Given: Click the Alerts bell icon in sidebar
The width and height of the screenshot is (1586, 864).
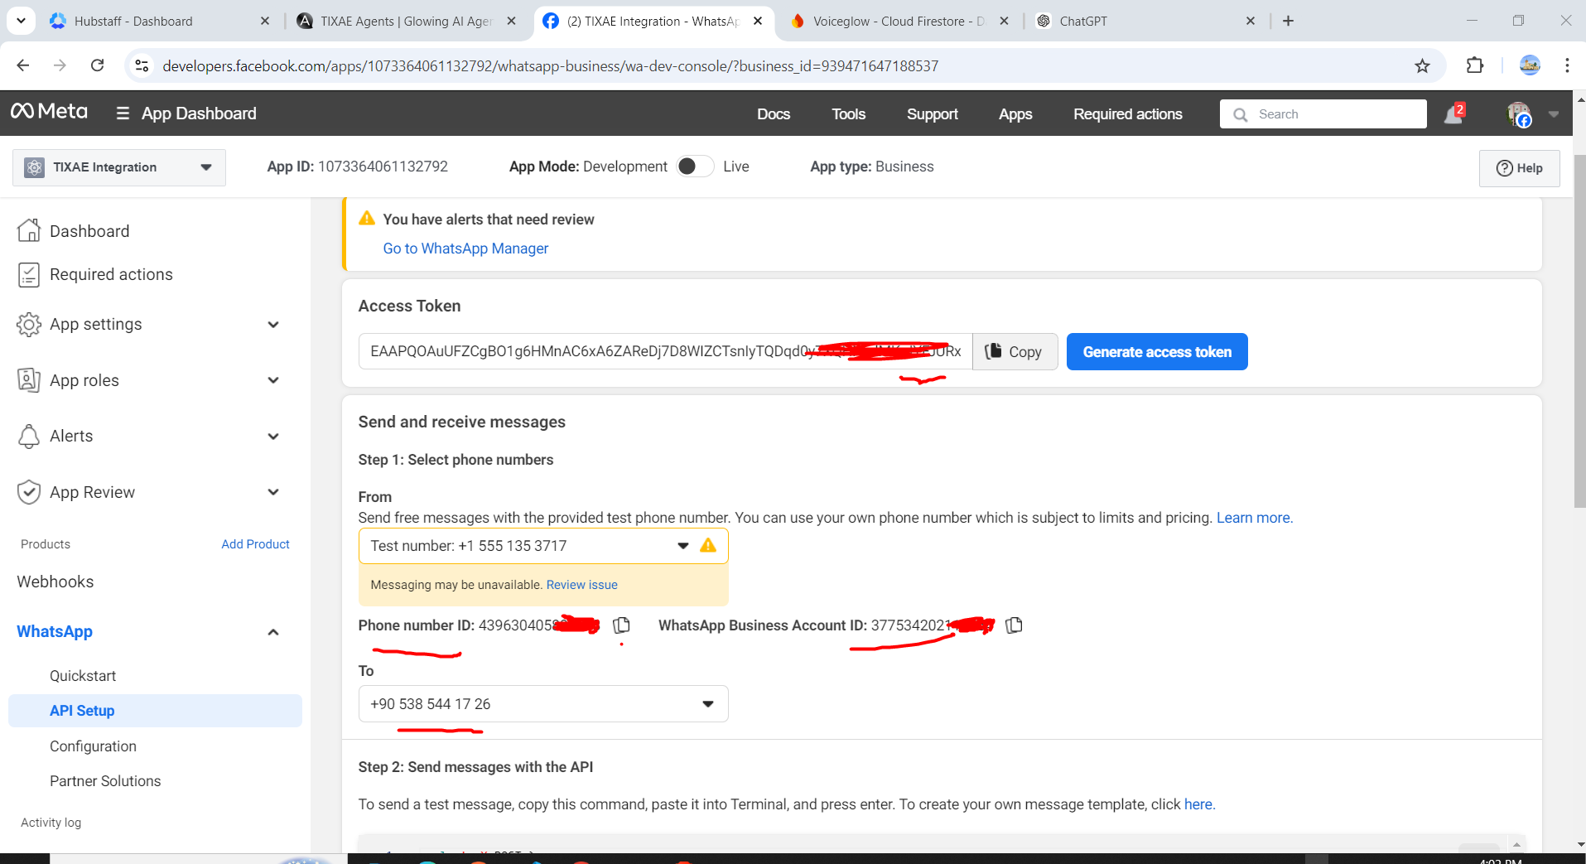Looking at the screenshot, I should (29, 436).
